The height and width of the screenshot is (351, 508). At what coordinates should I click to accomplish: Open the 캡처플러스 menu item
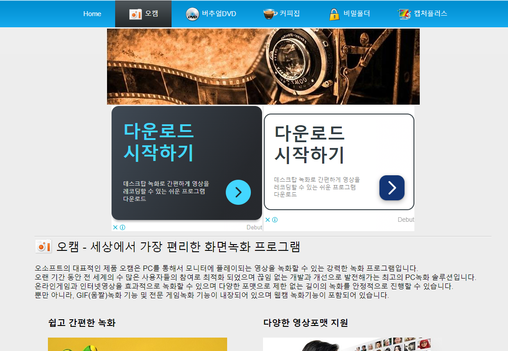(x=422, y=14)
